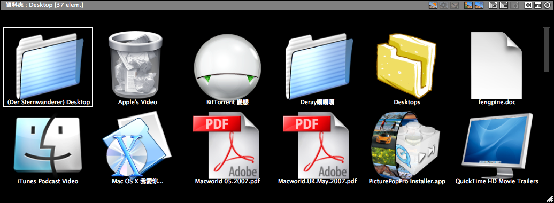The height and width of the screenshot is (203, 554).
Task: Click the orange-corner image toolbar icon
Action: point(433,5)
